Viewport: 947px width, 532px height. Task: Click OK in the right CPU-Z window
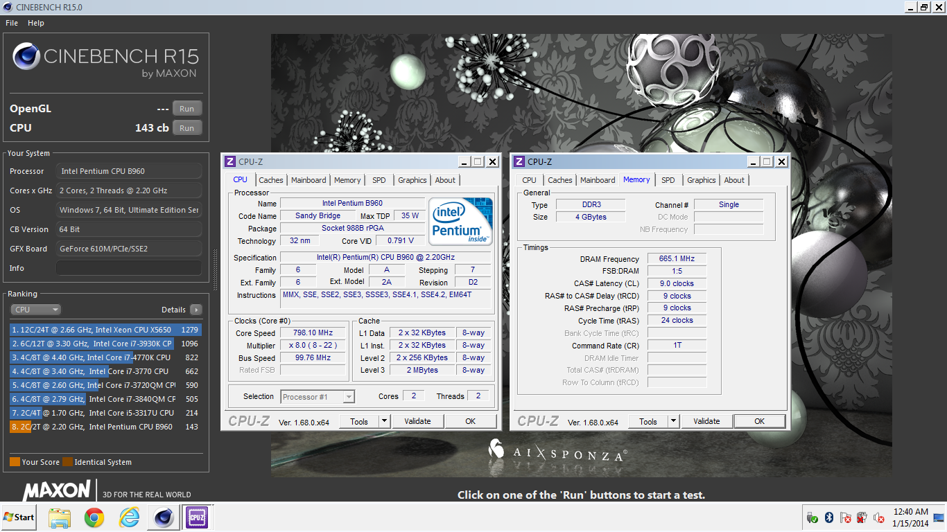pyautogui.click(x=760, y=421)
